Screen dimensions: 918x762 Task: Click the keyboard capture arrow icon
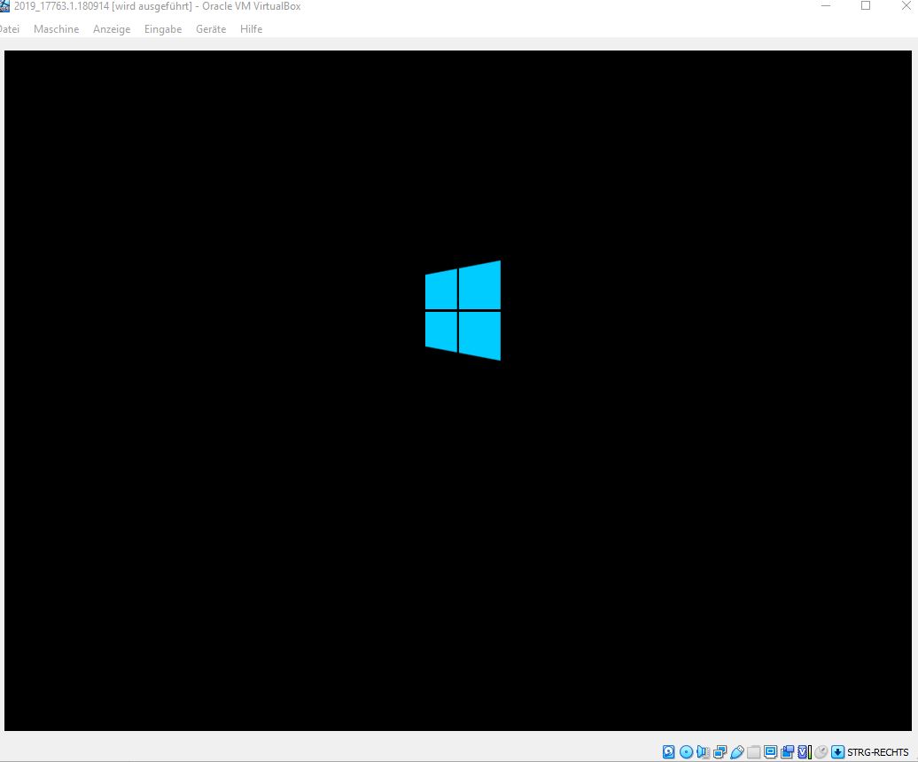837,752
